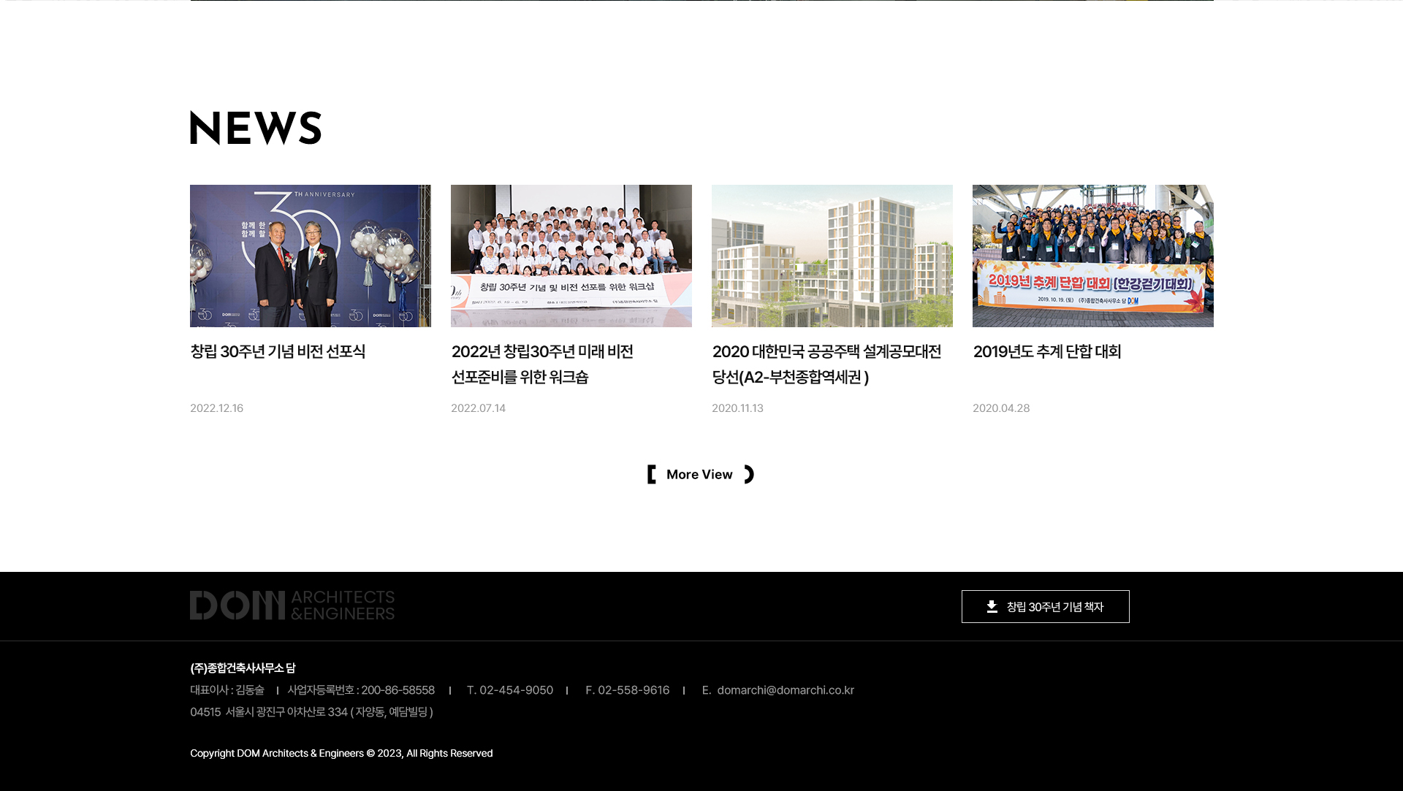Open the public housing building rendering thumbnail
The height and width of the screenshot is (791, 1403).
(x=832, y=256)
